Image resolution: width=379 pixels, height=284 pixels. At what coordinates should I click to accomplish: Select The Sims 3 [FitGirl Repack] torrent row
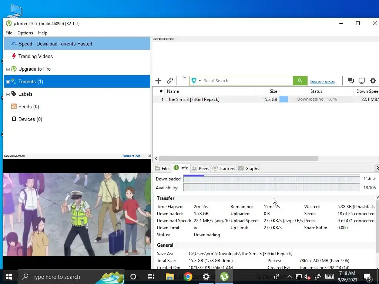click(x=266, y=99)
